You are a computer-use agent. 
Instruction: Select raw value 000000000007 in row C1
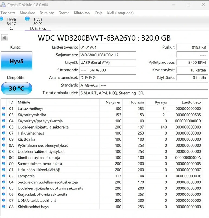pos(188,170)
